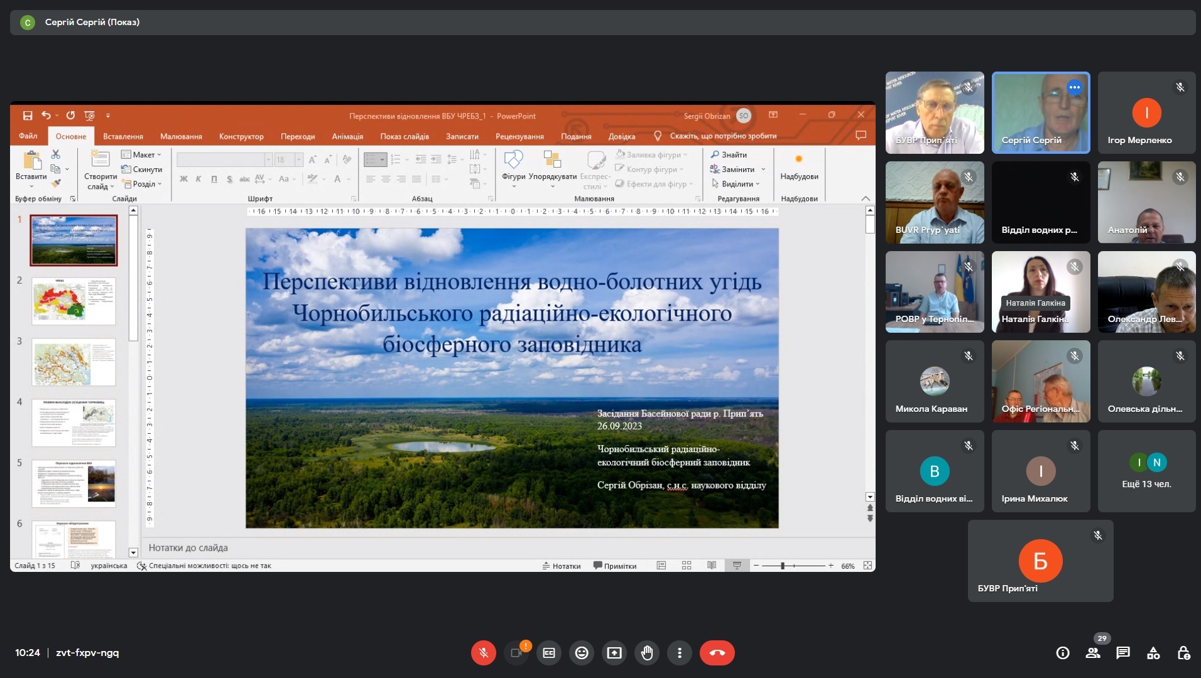The image size is (1201, 678).
Task: Expand Упорядкувати arrange dropdown
Action: (553, 168)
